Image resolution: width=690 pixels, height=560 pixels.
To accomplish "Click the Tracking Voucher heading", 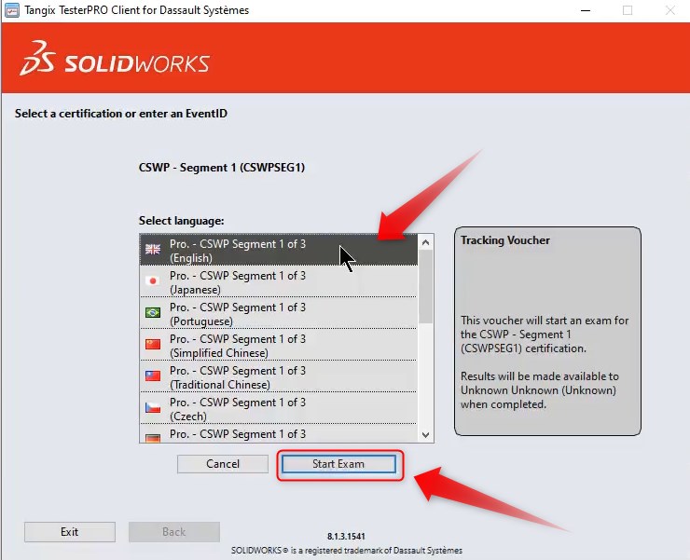I will [505, 240].
